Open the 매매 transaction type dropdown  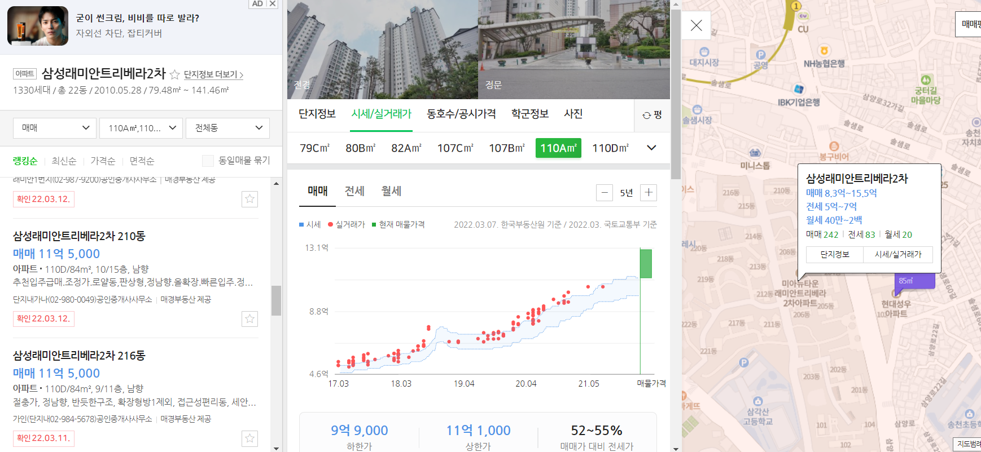click(55, 128)
